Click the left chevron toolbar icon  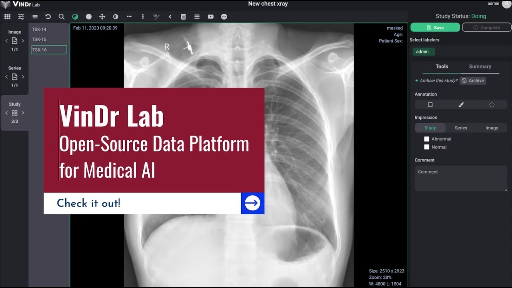point(170,17)
